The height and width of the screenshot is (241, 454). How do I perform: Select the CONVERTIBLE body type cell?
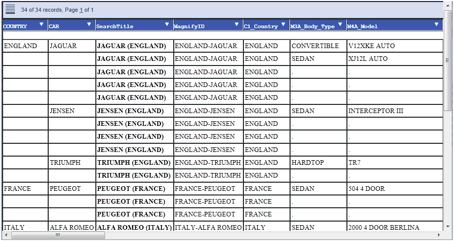[x=315, y=46]
